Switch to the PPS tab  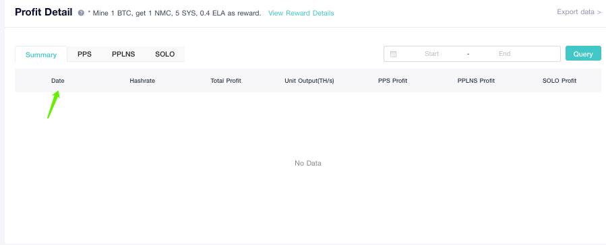pyautogui.click(x=85, y=54)
